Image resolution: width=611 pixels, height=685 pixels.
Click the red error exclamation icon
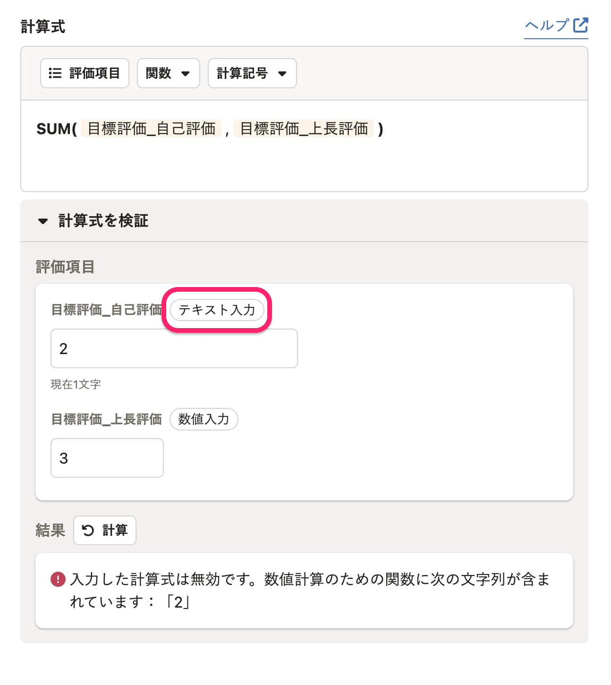pyautogui.click(x=58, y=579)
